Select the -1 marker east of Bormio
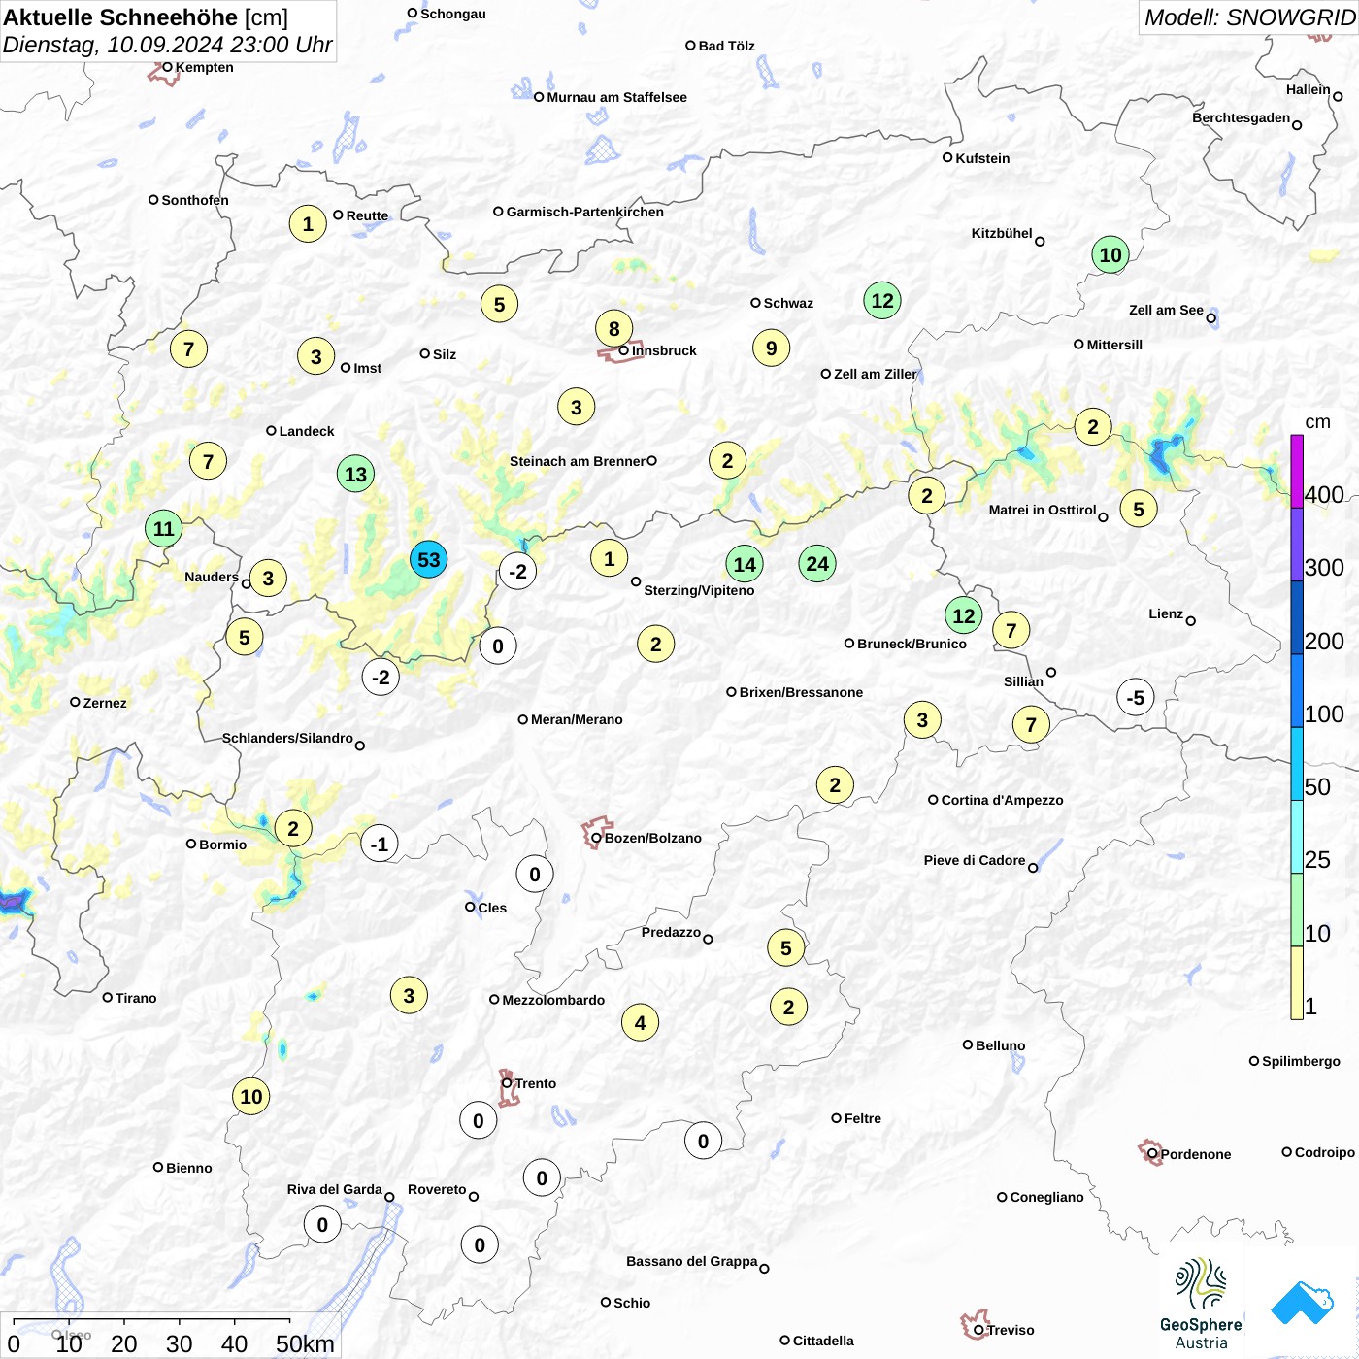 point(380,845)
